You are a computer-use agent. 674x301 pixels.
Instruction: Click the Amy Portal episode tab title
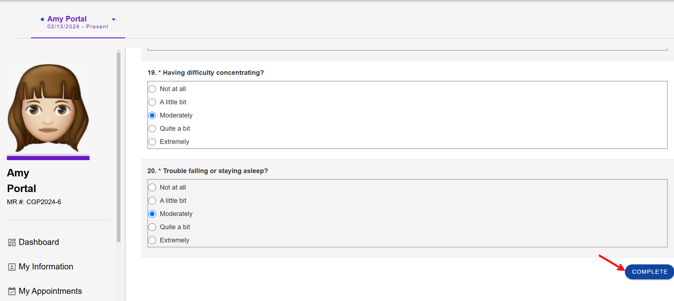click(67, 19)
